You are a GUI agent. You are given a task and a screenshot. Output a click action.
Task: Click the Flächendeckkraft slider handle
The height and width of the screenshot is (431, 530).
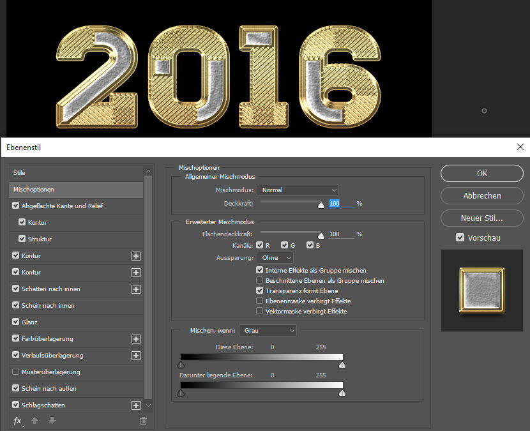[321, 235]
